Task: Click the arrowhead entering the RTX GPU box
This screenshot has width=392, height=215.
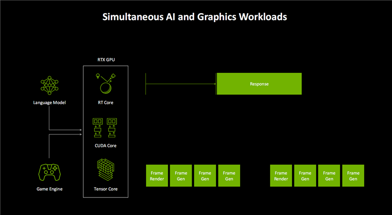Action: [x=80, y=131]
